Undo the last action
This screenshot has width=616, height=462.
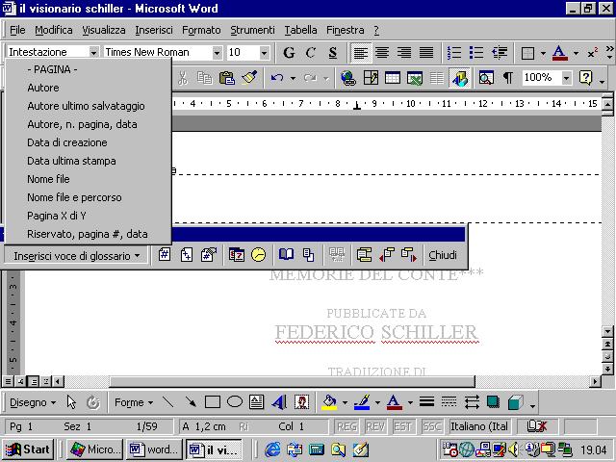click(277, 78)
